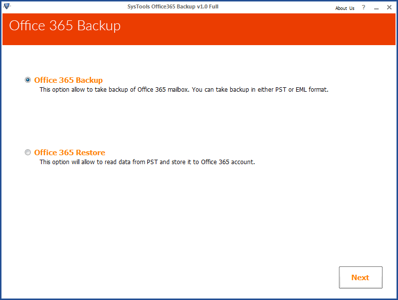Click the window title SysTools Office365 Backup v1.0 Full
398x300 pixels.
pyautogui.click(x=173, y=6)
